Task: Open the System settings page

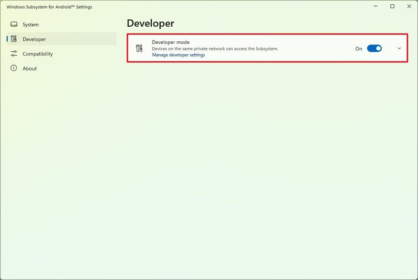Action: (30, 25)
